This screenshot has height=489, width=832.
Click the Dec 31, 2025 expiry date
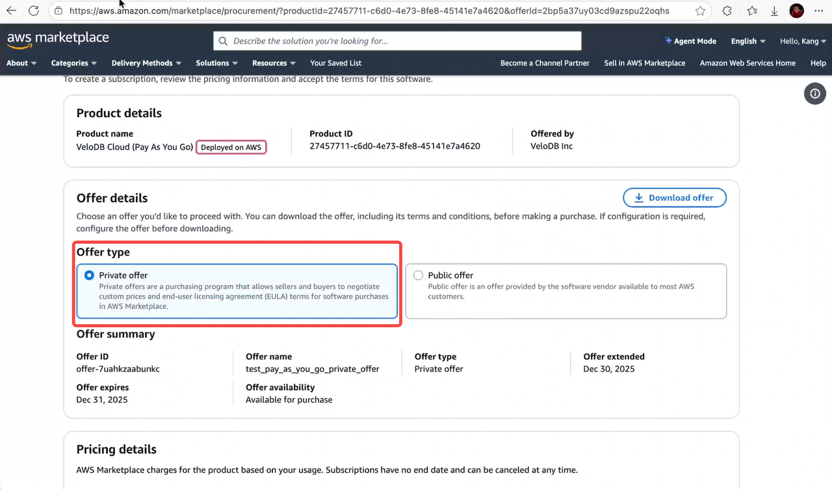point(102,399)
